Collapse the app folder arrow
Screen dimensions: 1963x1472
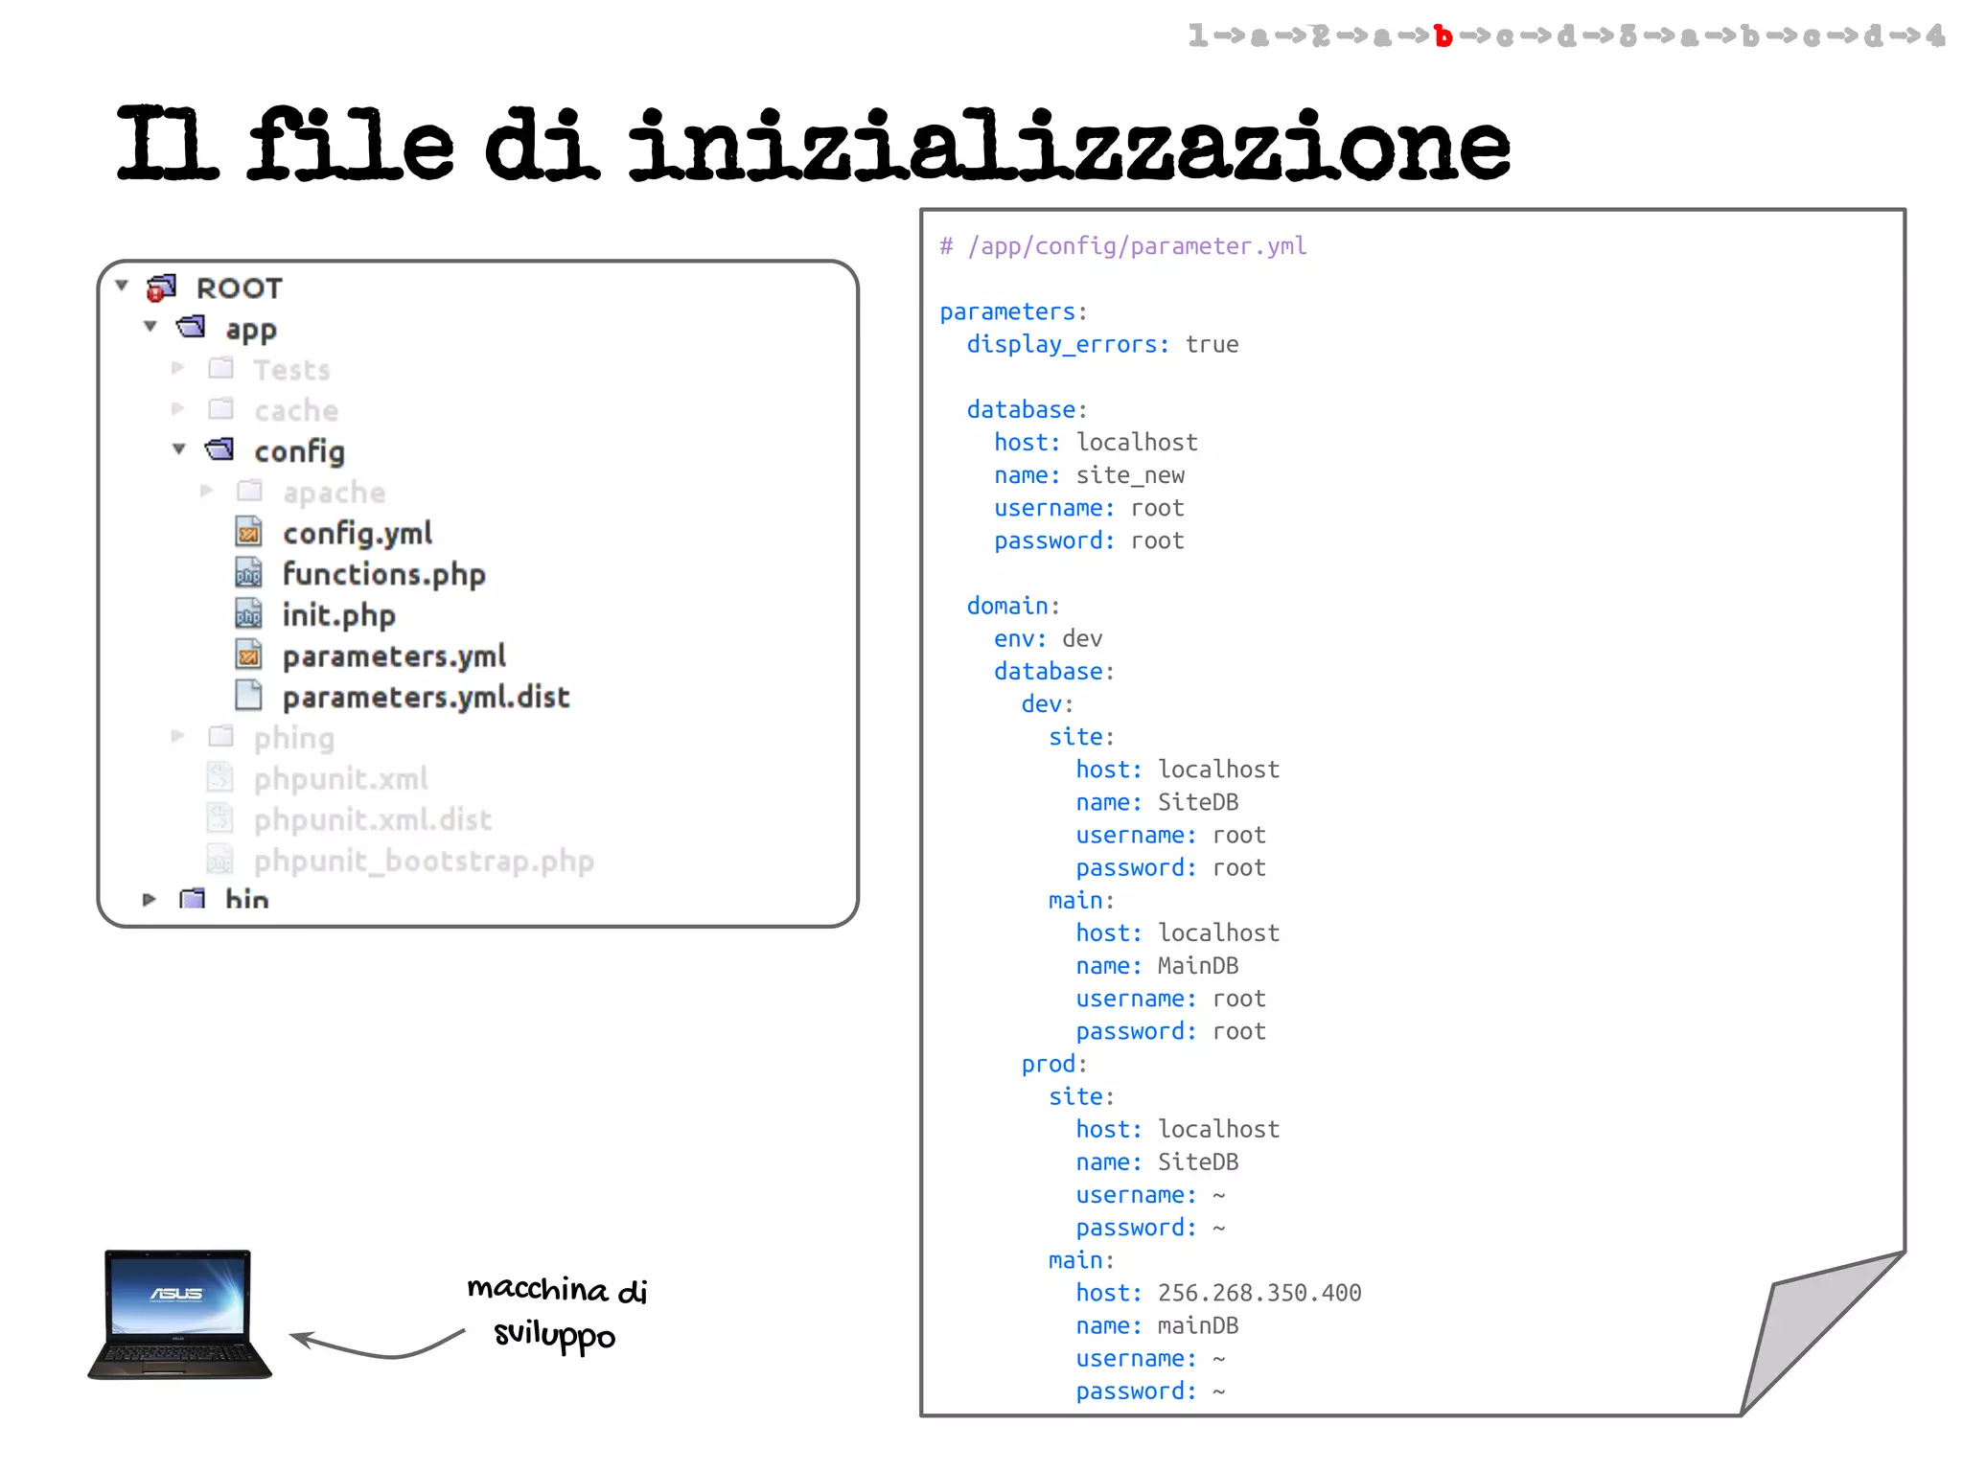click(150, 327)
